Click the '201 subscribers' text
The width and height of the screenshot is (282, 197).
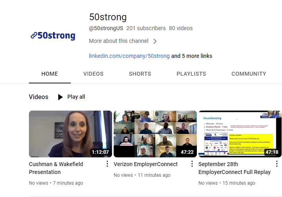[146, 28]
